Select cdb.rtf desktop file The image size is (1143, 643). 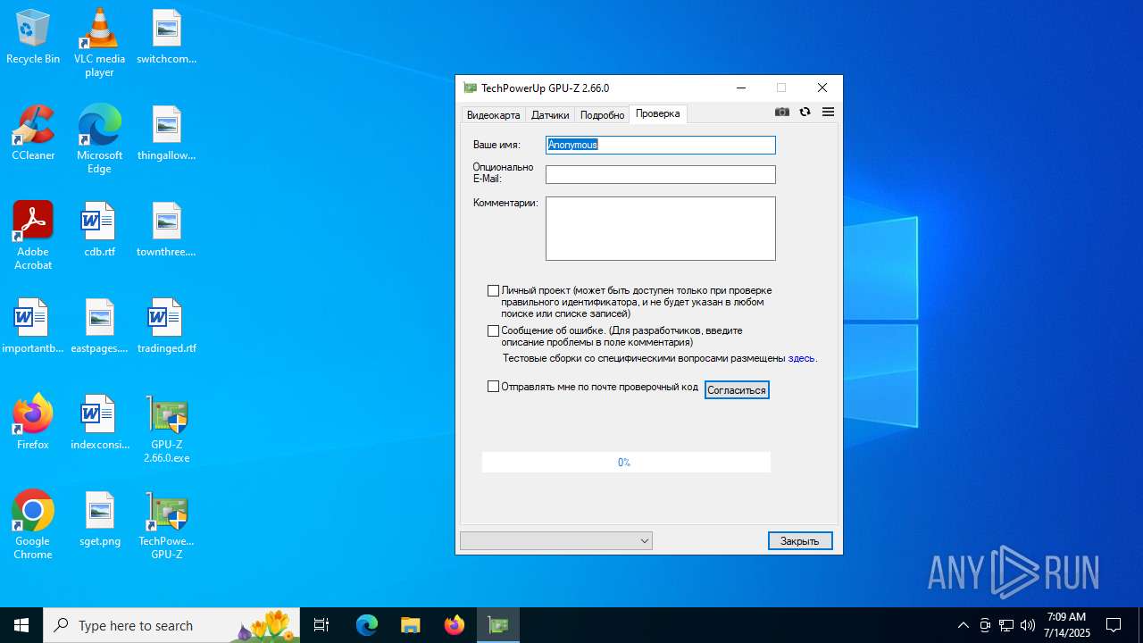click(x=99, y=230)
